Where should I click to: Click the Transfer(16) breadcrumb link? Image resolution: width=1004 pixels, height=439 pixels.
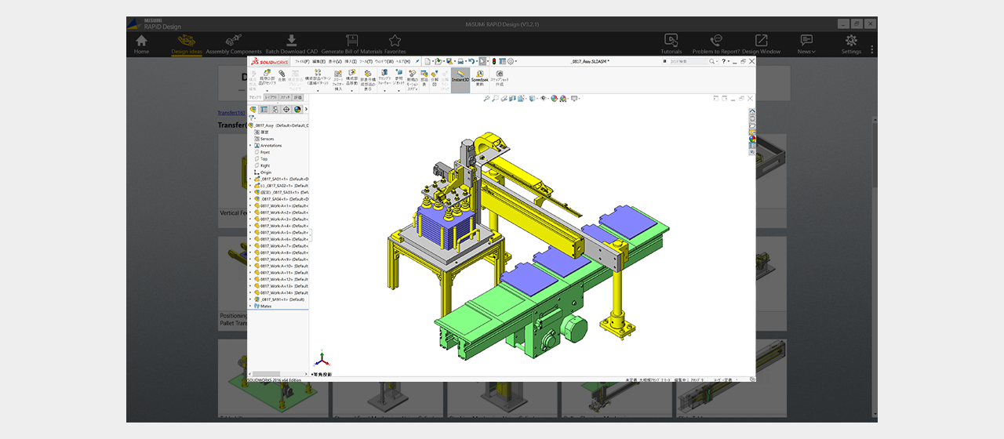pyautogui.click(x=231, y=113)
